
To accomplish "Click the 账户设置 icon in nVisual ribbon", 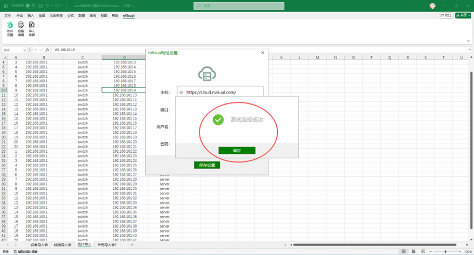I will (x=10, y=29).
